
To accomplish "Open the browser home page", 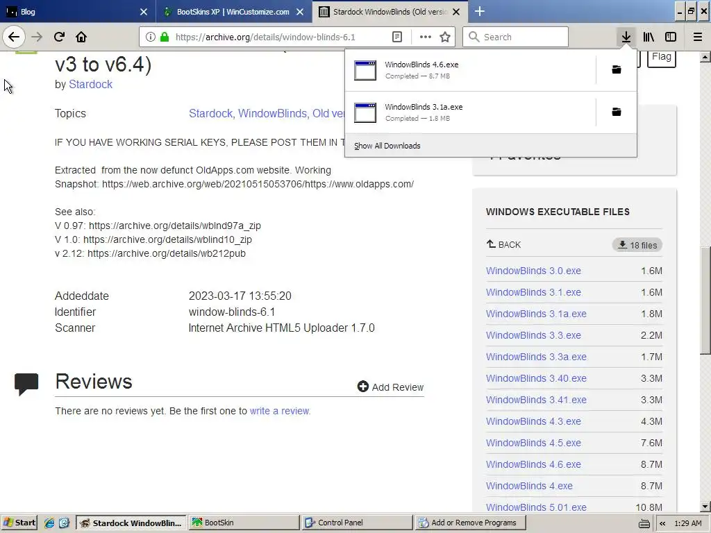I will pyautogui.click(x=81, y=37).
